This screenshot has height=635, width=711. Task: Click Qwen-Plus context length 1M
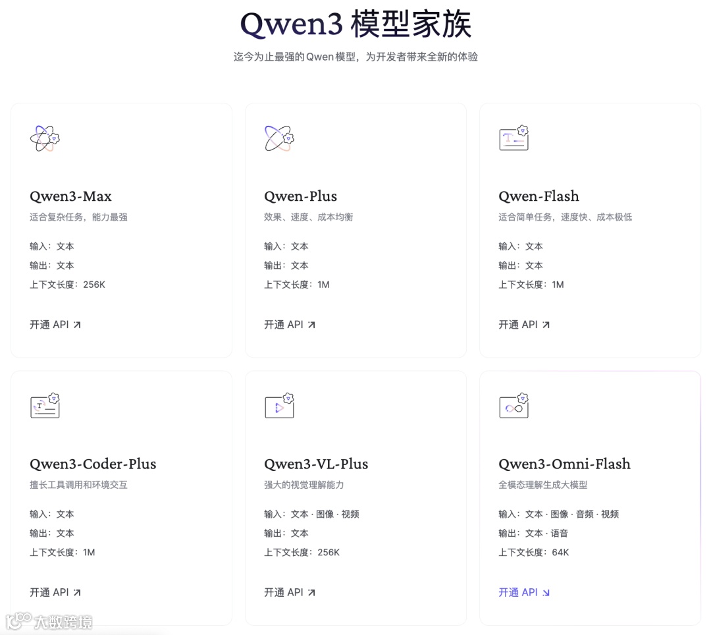click(x=296, y=285)
